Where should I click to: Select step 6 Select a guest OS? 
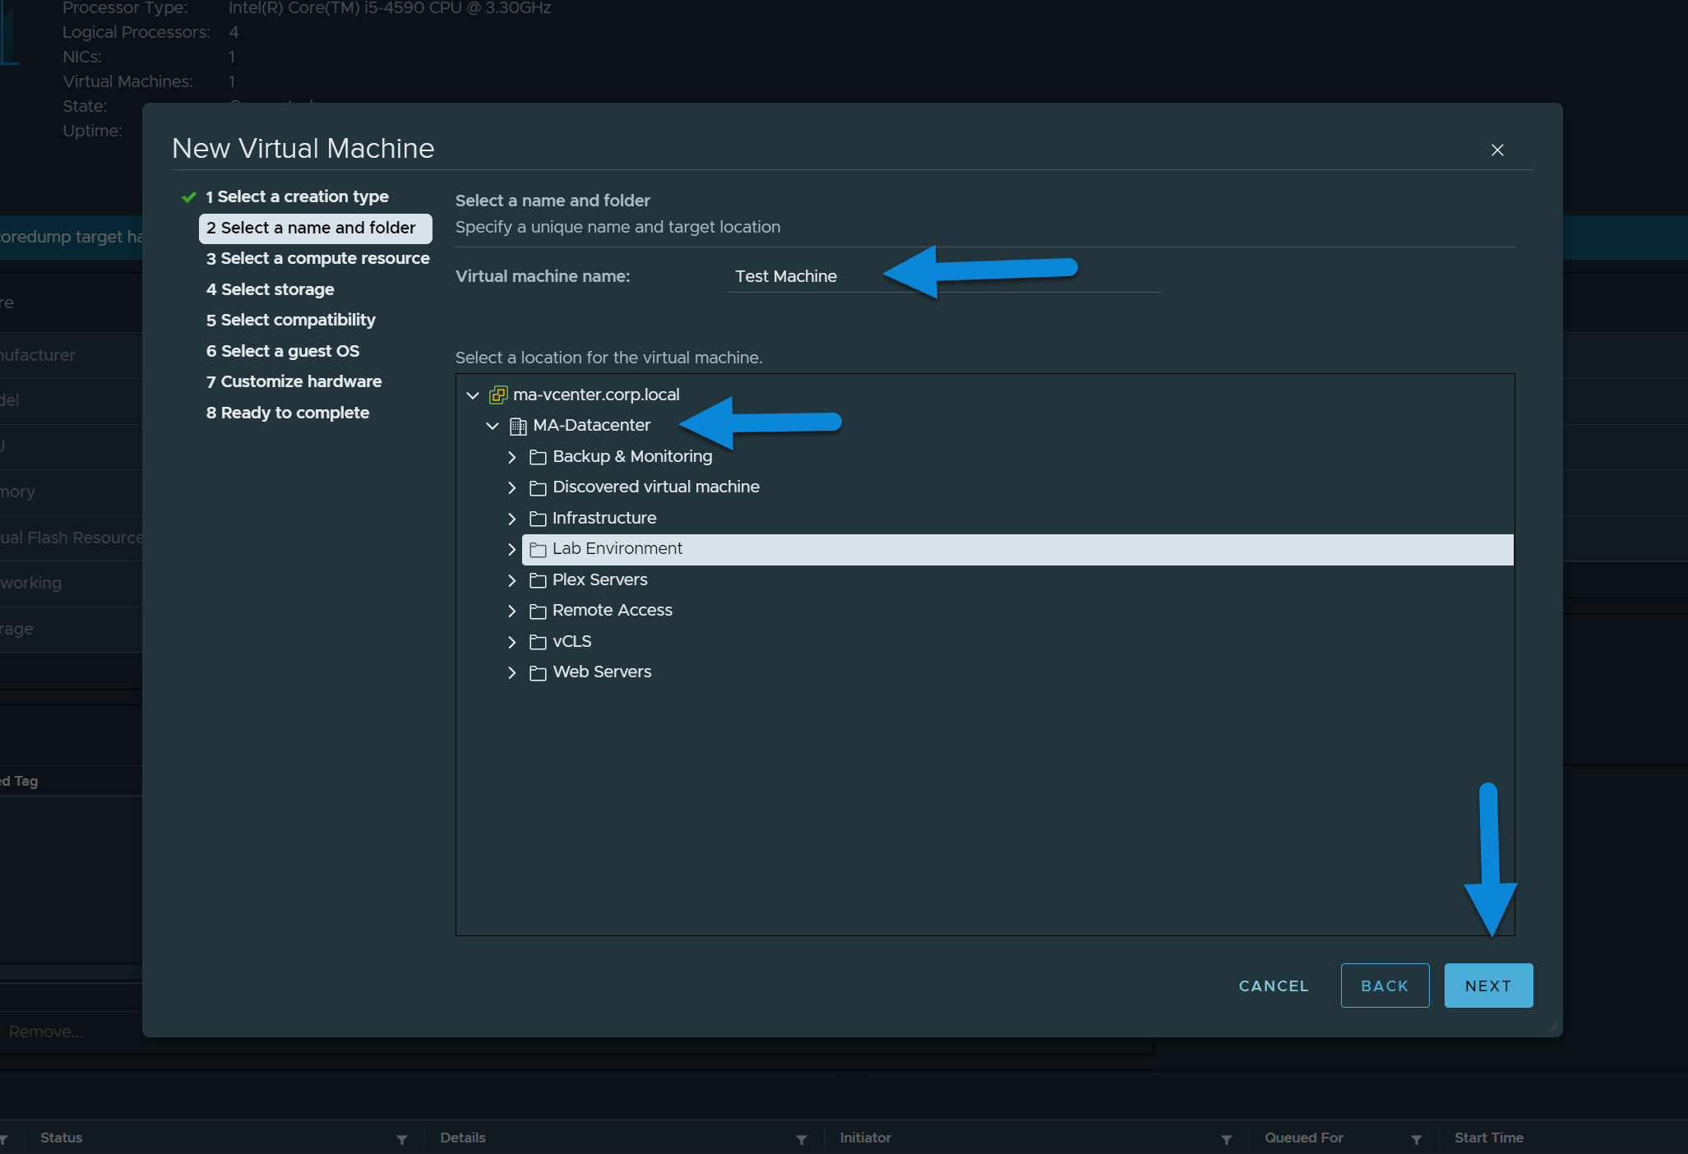pyautogui.click(x=282, y=351)
